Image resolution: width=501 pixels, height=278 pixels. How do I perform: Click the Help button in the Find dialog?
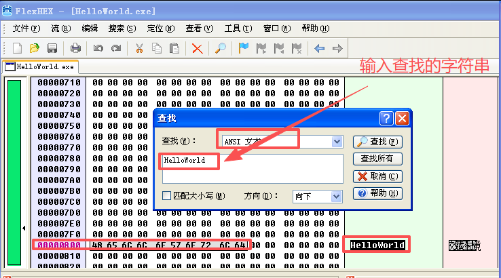pyautogui.click(x=377, y=193)
